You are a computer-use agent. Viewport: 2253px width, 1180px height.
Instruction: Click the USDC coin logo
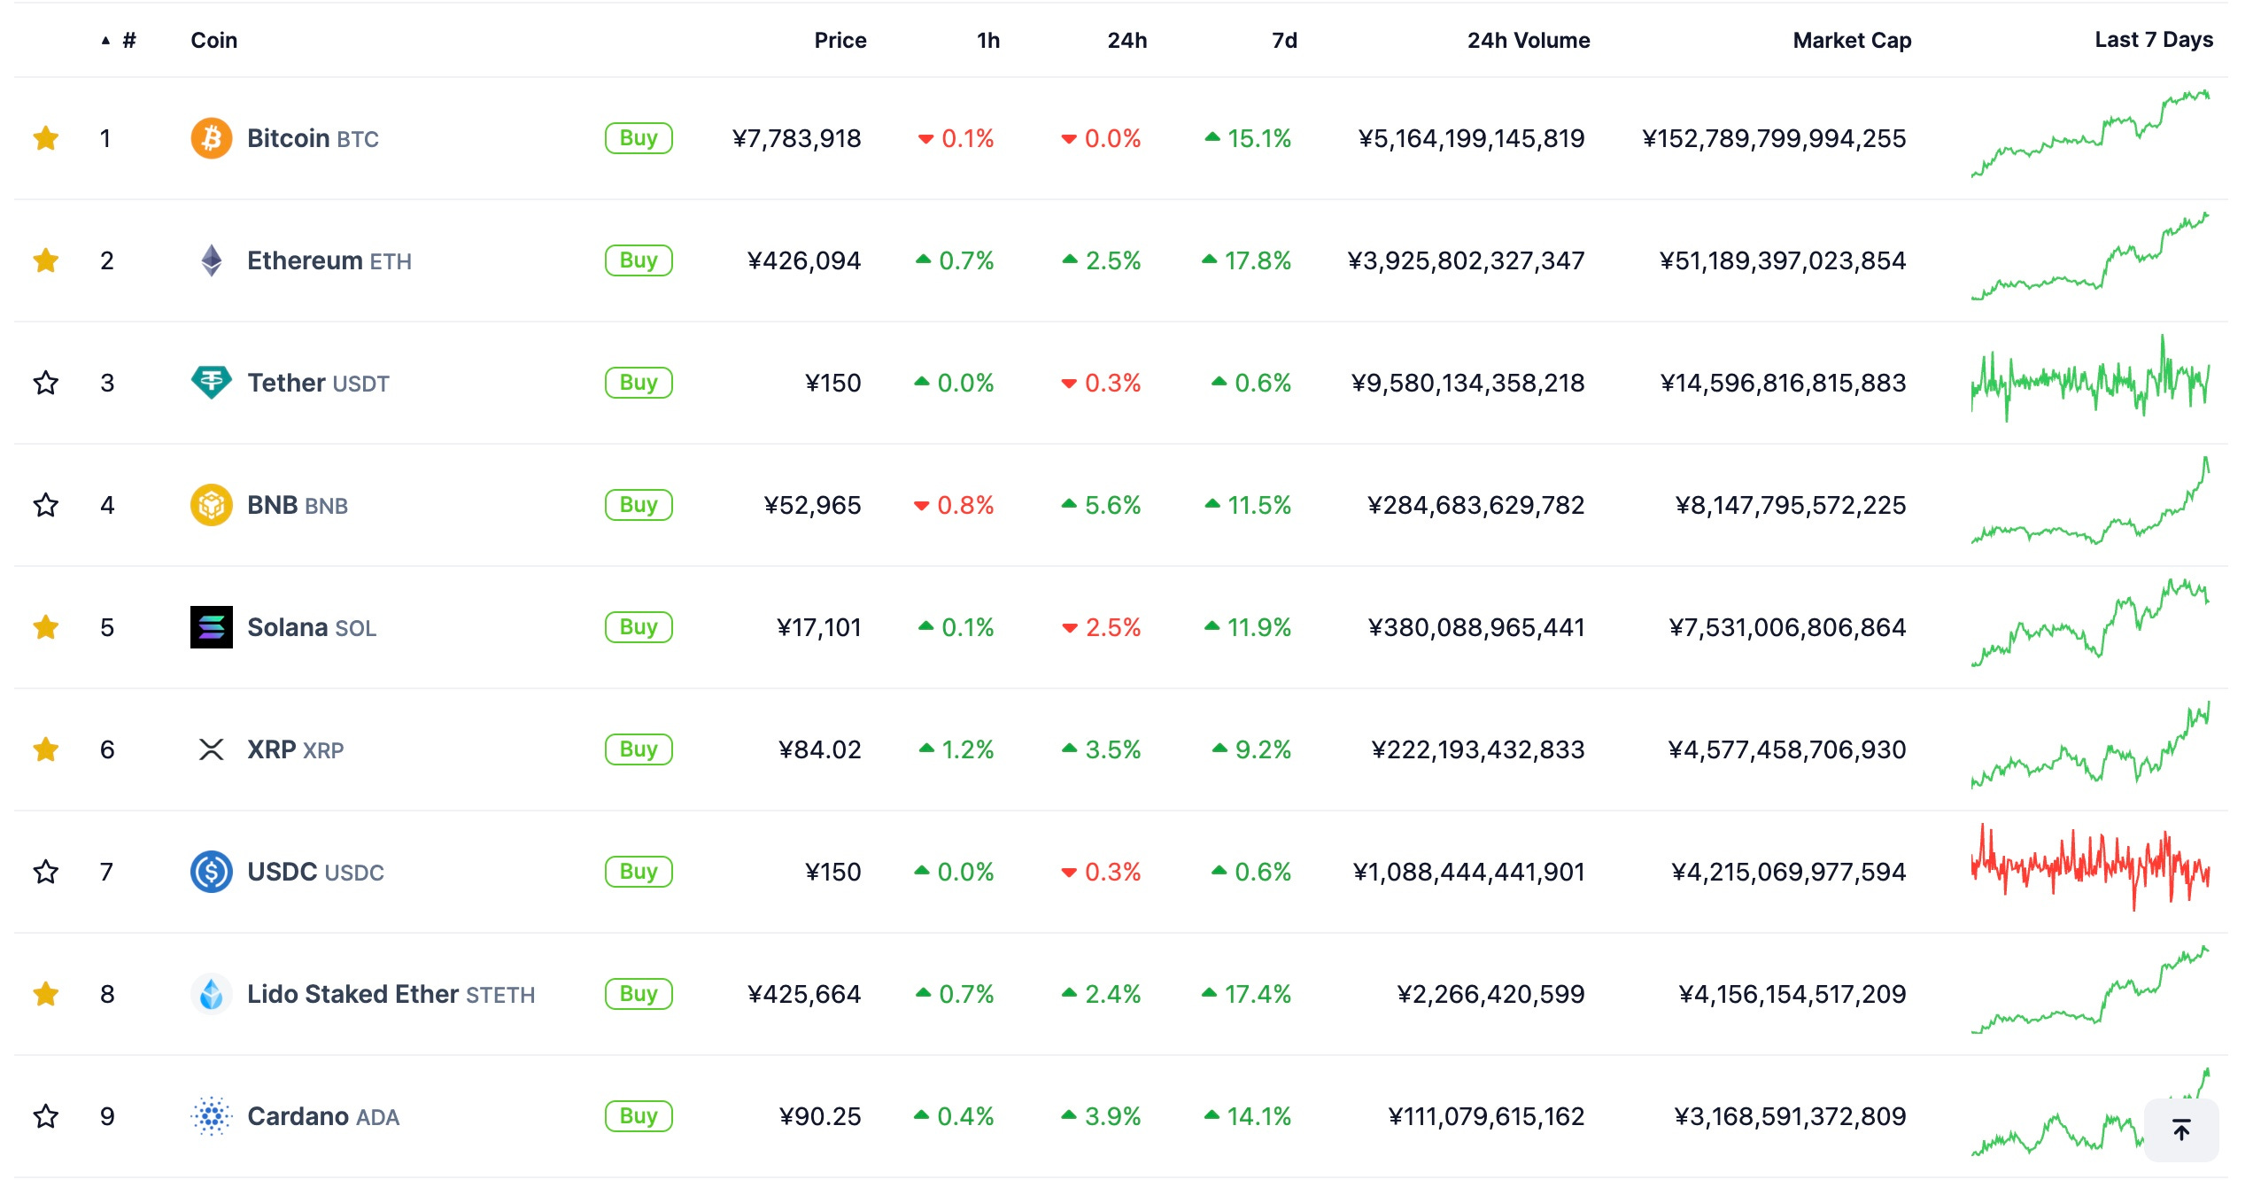coord(212,872)
